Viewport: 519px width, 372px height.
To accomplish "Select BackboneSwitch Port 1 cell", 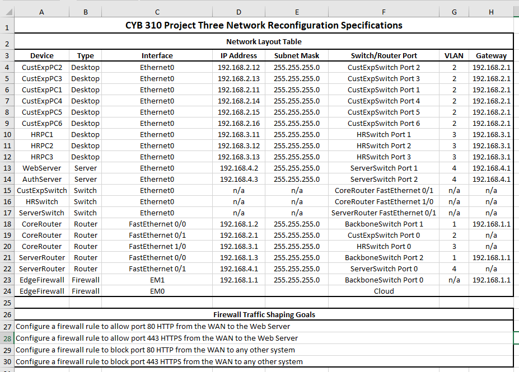I will (384, 224).
